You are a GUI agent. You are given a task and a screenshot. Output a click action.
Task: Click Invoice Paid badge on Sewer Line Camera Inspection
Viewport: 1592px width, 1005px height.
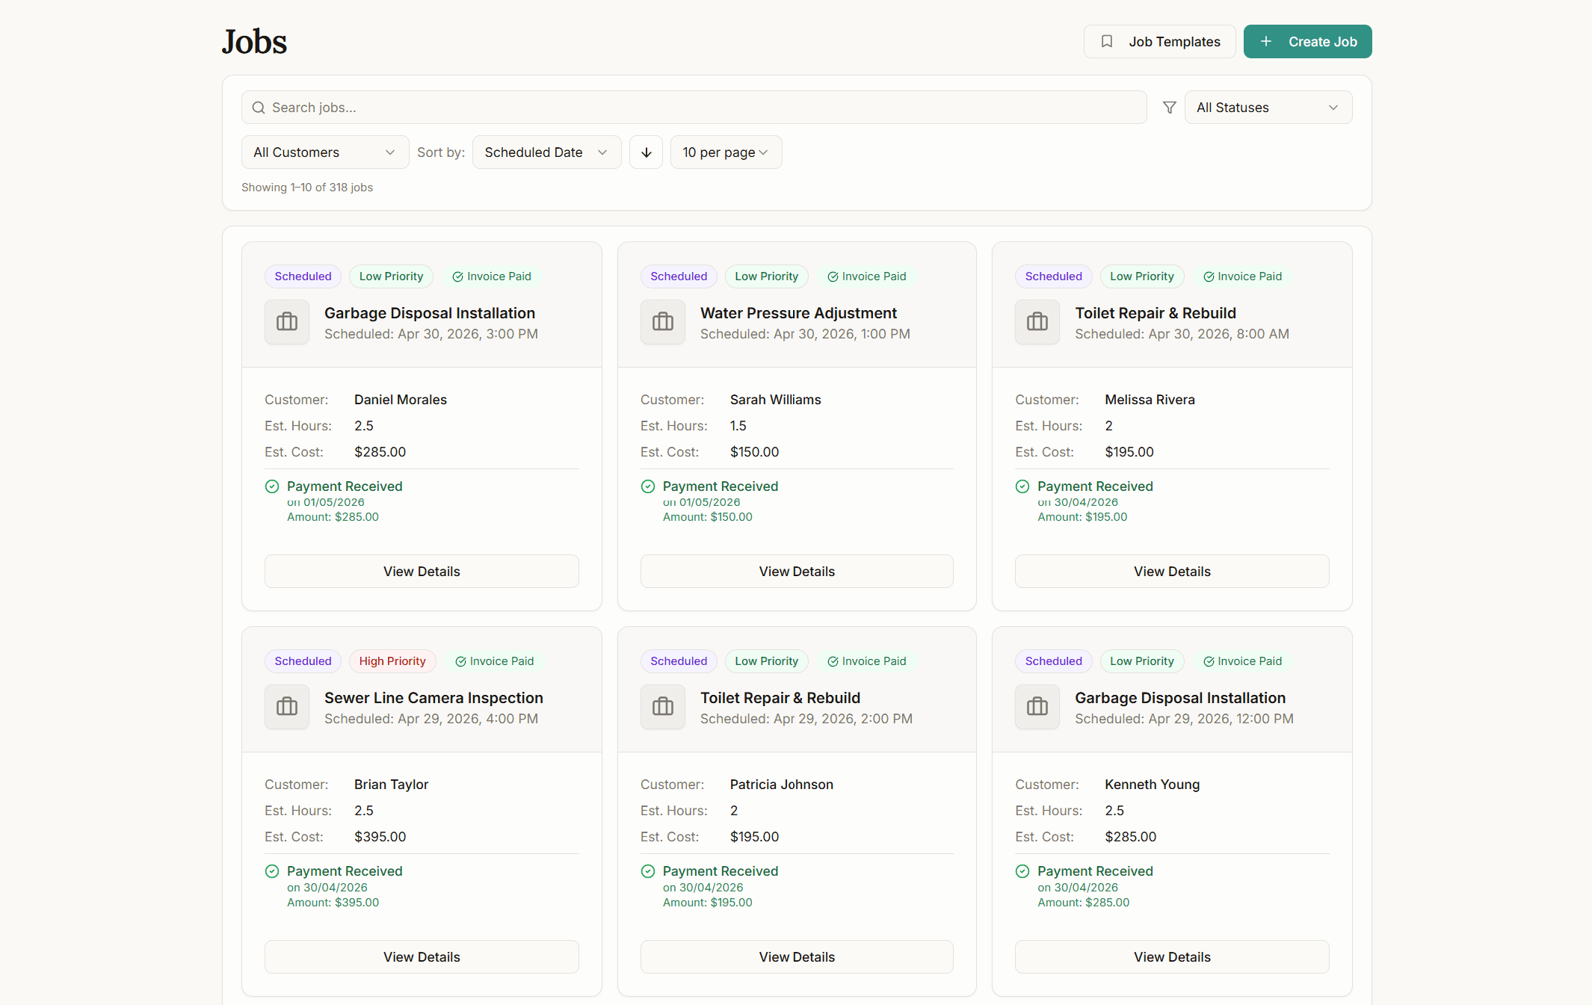(494, 661)
